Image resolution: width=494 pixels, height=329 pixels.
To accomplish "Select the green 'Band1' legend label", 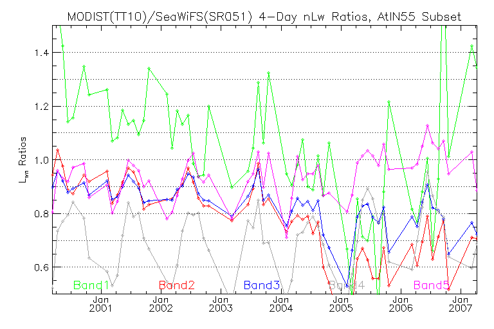I will point(91,285).
